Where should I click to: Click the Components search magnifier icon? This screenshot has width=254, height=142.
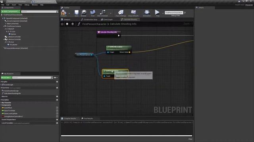pyautogui.click(x=57, y=11)
